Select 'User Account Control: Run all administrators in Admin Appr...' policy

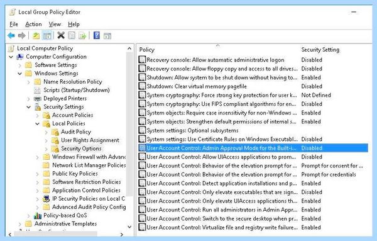tap(253, 210)
